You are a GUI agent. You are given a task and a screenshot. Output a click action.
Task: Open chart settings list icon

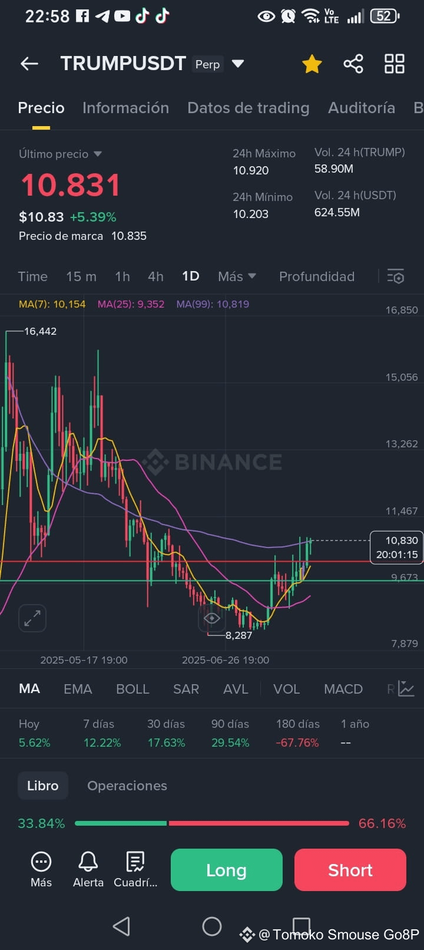pyautogui.click(x=396, y=276)
